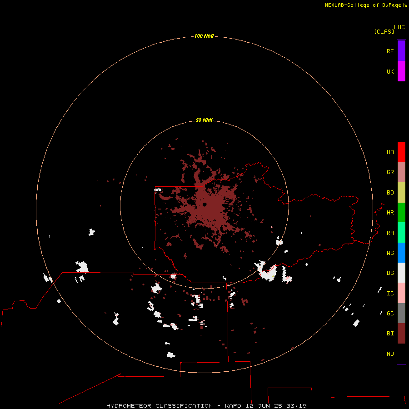Click the NEXLAB-College of DuPage credit

click(x=363, y=5)
